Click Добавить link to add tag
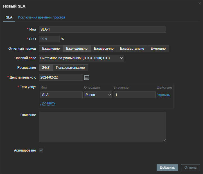Screen dimensions: 203x174 click(48, 103)
